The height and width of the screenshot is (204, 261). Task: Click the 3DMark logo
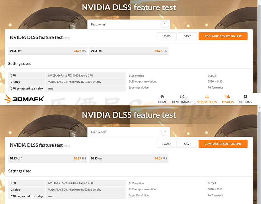coord(24,99)
